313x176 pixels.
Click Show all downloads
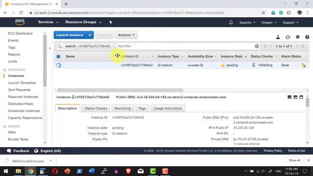point(294,160)
